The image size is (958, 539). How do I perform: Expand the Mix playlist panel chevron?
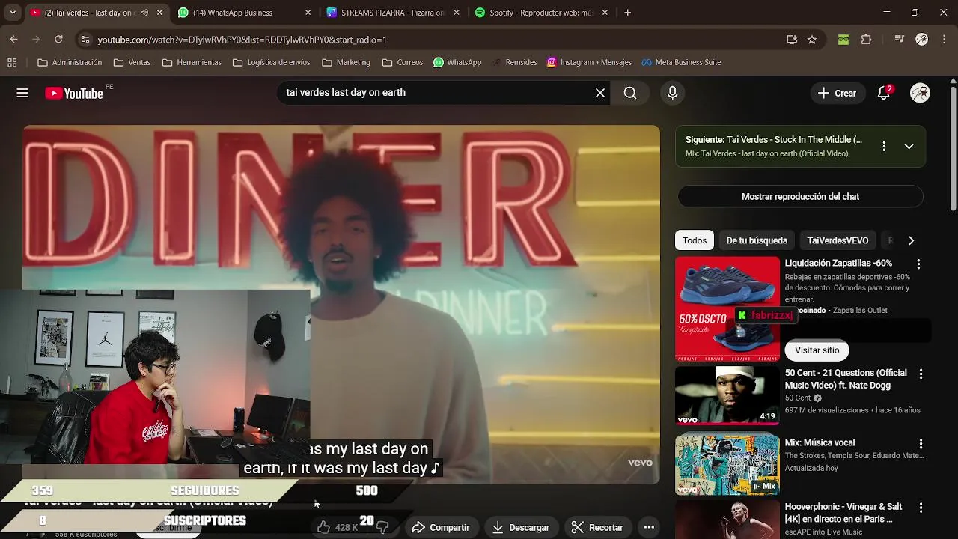(x=909, y=147)
